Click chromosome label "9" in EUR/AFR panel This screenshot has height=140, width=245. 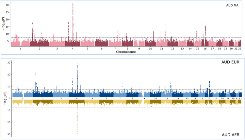click(x=144, y=99)
